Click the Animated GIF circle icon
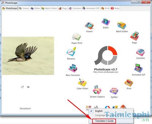 [x=138, y=68]
